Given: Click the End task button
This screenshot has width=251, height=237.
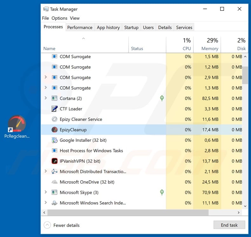Looking at the screenshot, I should coord(229,225).
